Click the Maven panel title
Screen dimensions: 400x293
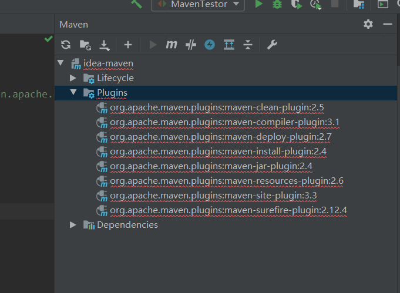click(x=74, y=25)
